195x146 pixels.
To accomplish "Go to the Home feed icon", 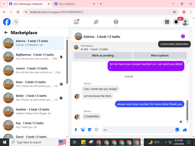I will (x=76, y=22).
